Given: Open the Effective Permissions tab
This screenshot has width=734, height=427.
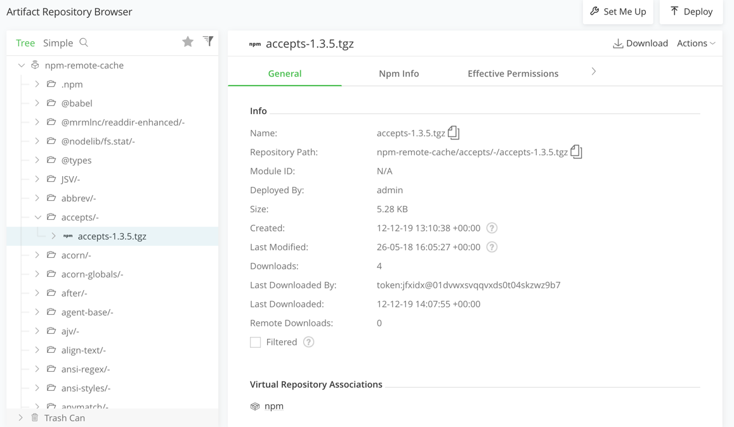Looking at the screenshot, I should click(x=513, y=73).
